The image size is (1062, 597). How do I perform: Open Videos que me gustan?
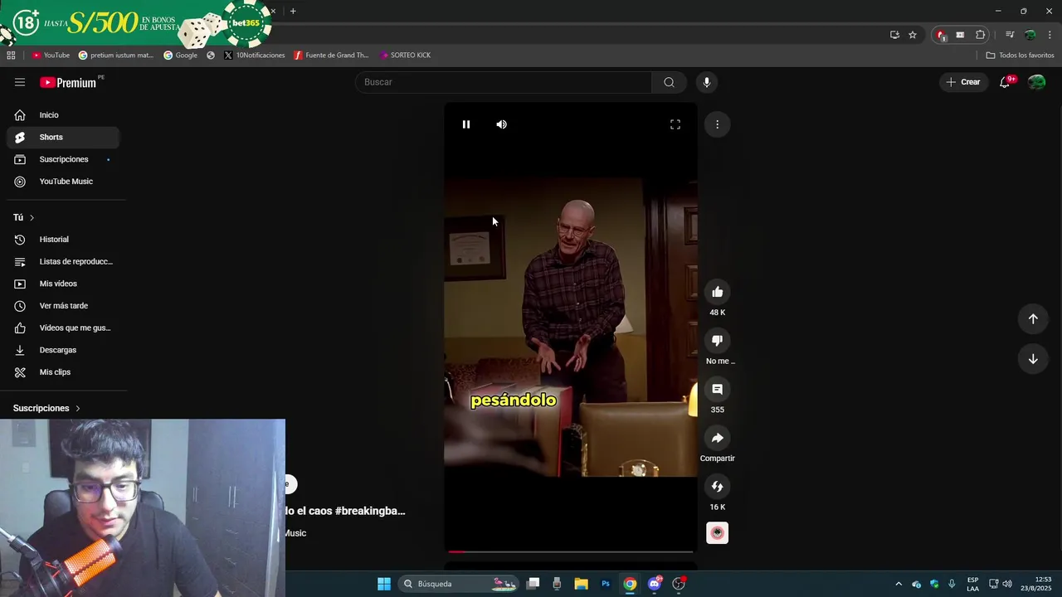(x=63, y=328)
